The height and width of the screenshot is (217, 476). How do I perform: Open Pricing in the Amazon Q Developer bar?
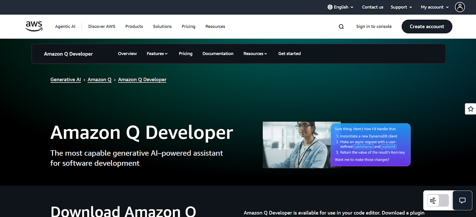pyautogui.click(x=186, y=54)
